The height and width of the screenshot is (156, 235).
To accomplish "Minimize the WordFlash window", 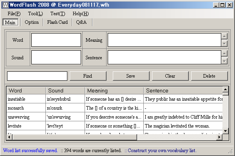I will click(216, 5).
